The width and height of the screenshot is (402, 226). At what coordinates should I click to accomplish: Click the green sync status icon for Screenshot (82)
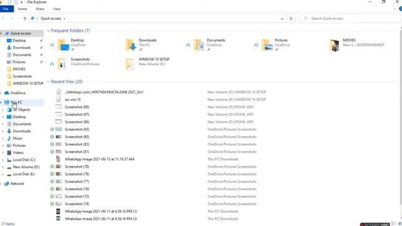(x=52, y=144)
